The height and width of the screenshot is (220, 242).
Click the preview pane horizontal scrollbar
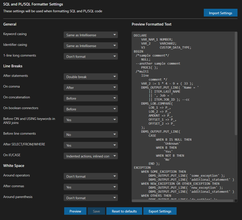click(x=183, y=201)
